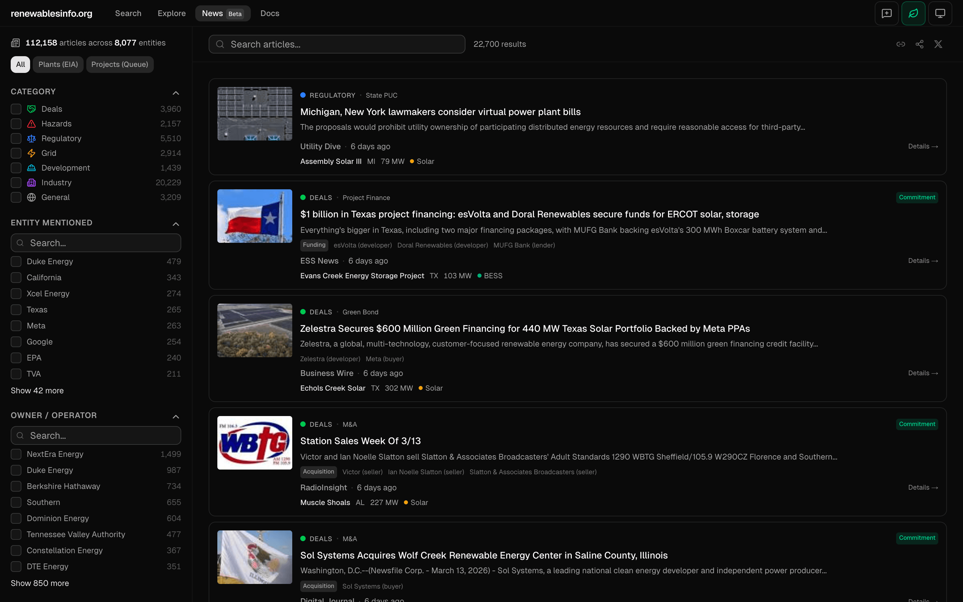
Task: Check the Industry category checkbox
Action: [x=16, y=183]
